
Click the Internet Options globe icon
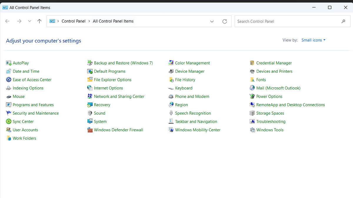click(x=90, y=88)
